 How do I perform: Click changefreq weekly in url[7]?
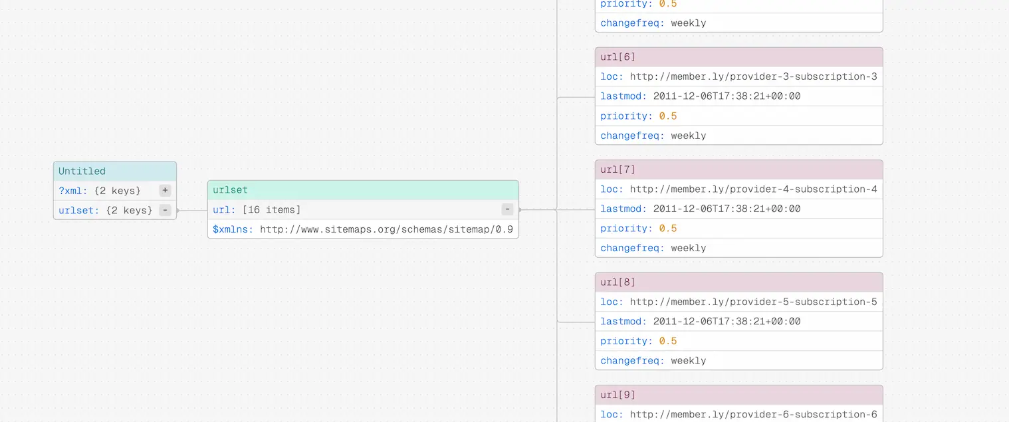(738, 248)
